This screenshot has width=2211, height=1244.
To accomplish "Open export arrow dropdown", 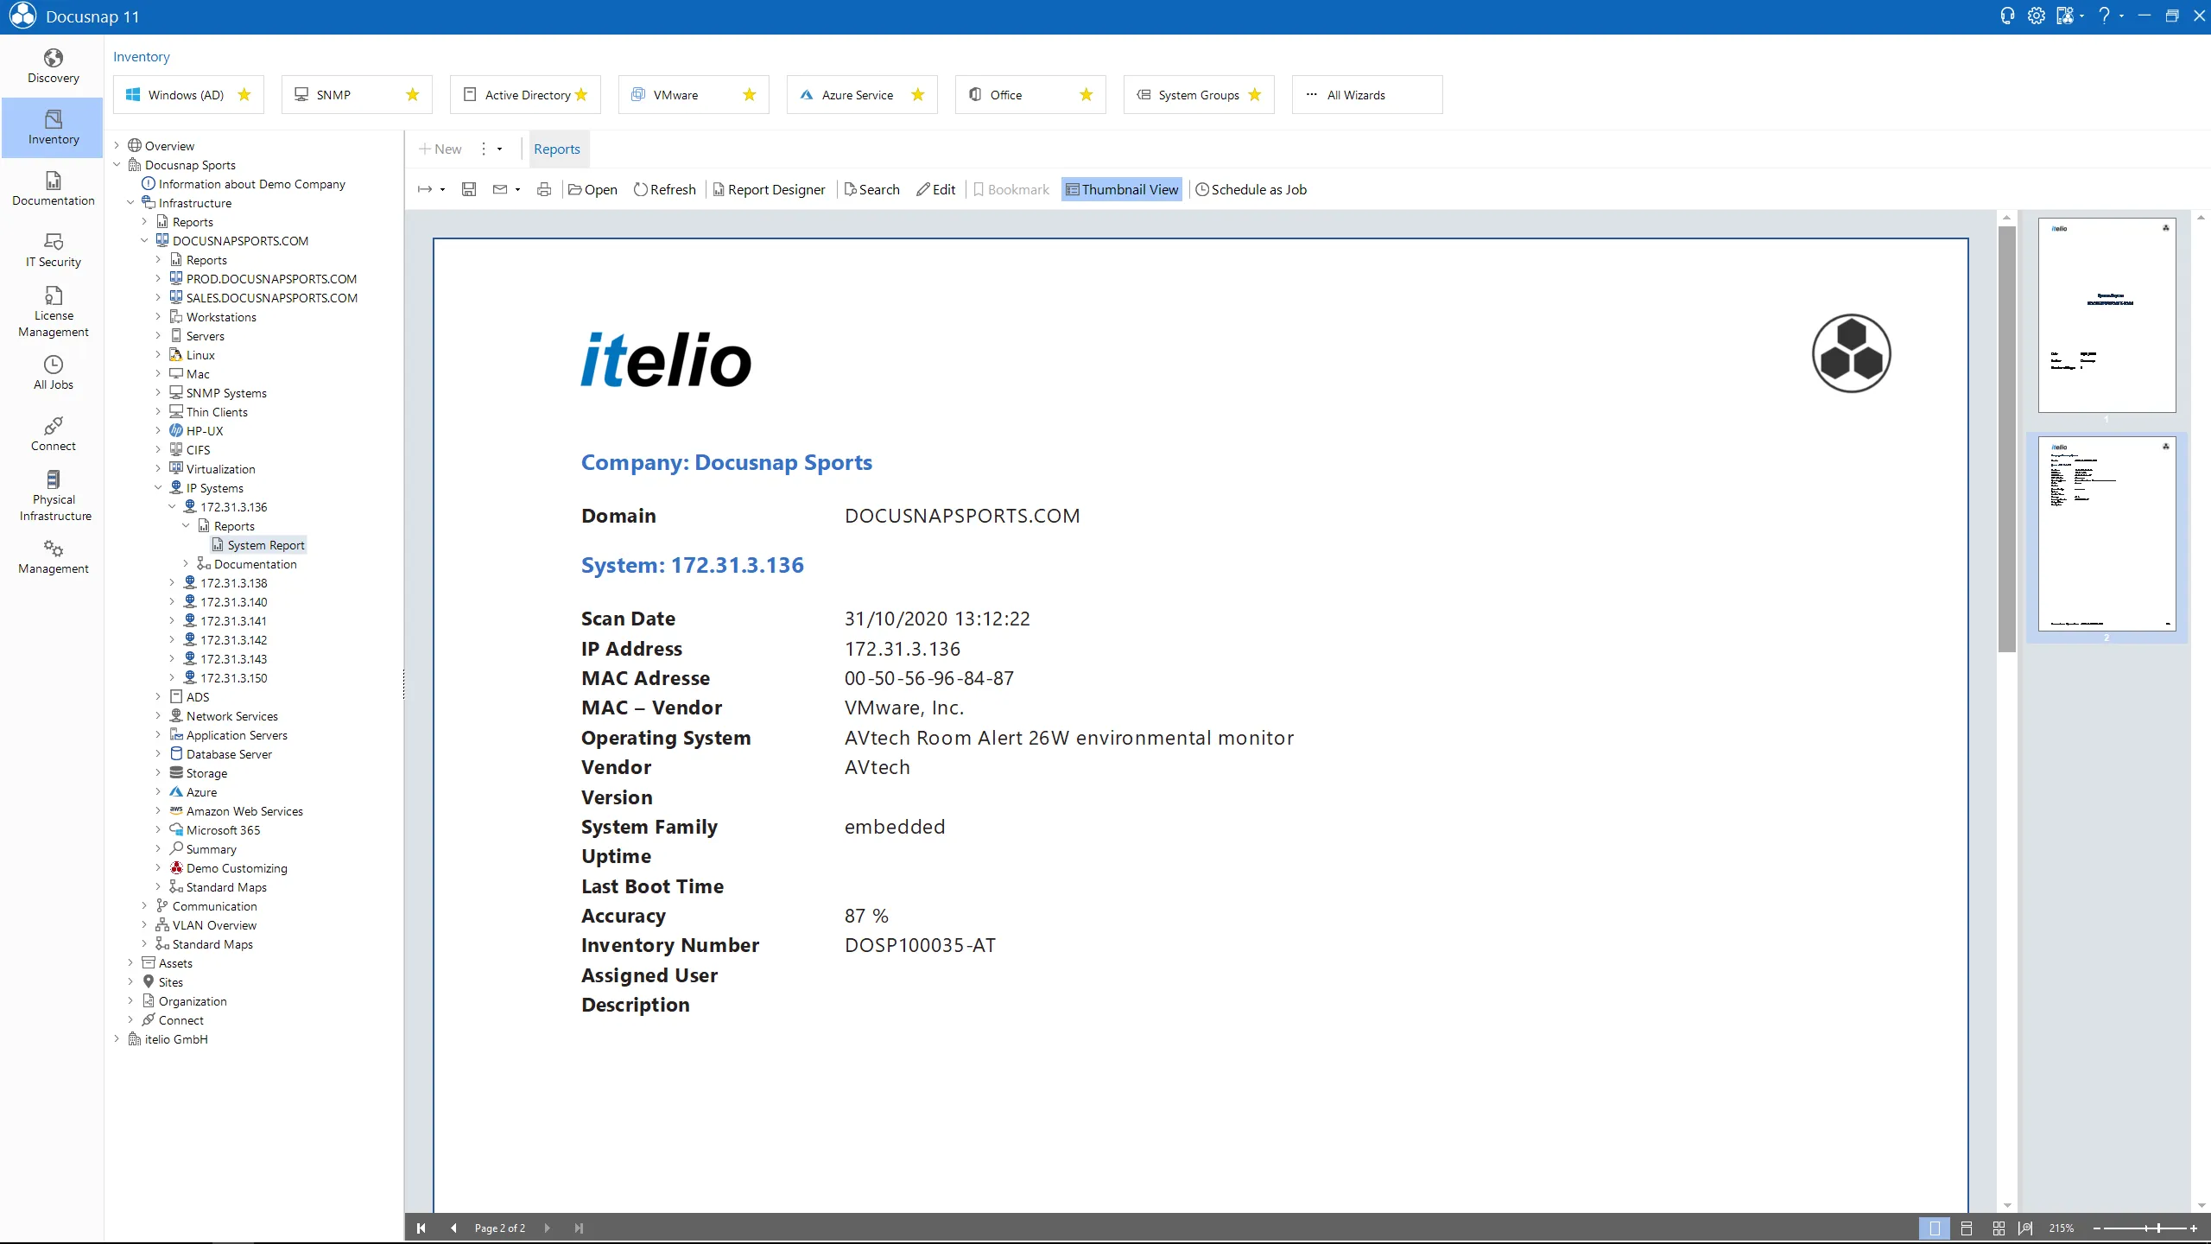I will point(442,189).
